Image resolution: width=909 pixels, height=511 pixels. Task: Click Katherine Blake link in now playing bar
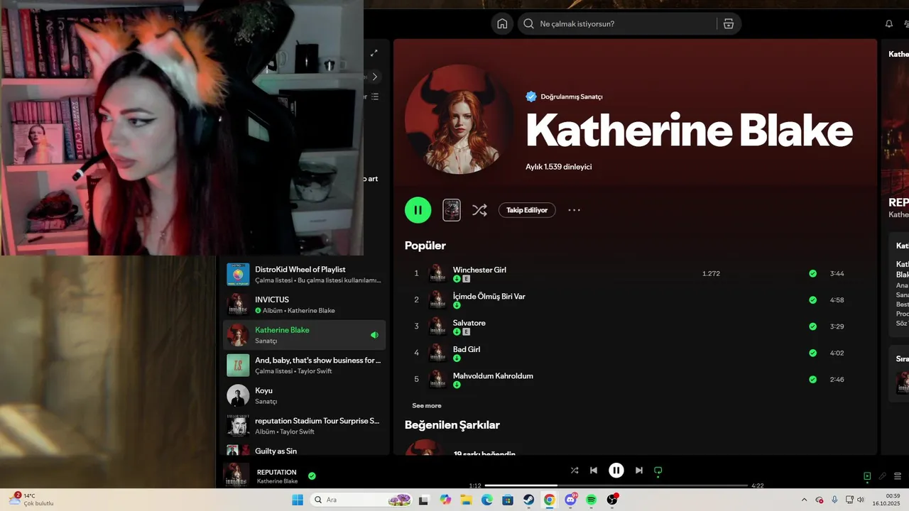point(277,481)
